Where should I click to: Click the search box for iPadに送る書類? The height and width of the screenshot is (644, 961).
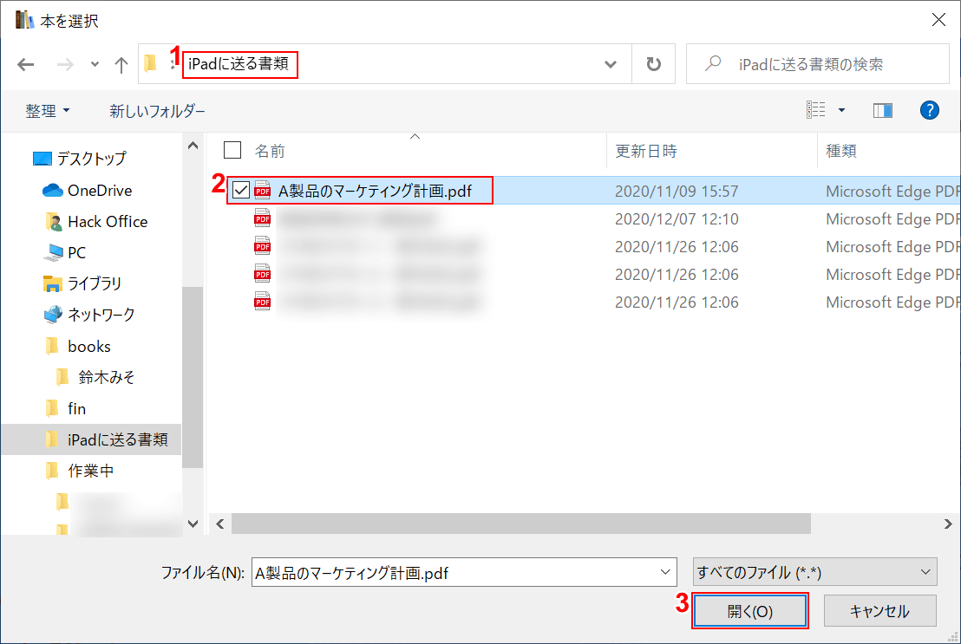pos(818,64)
